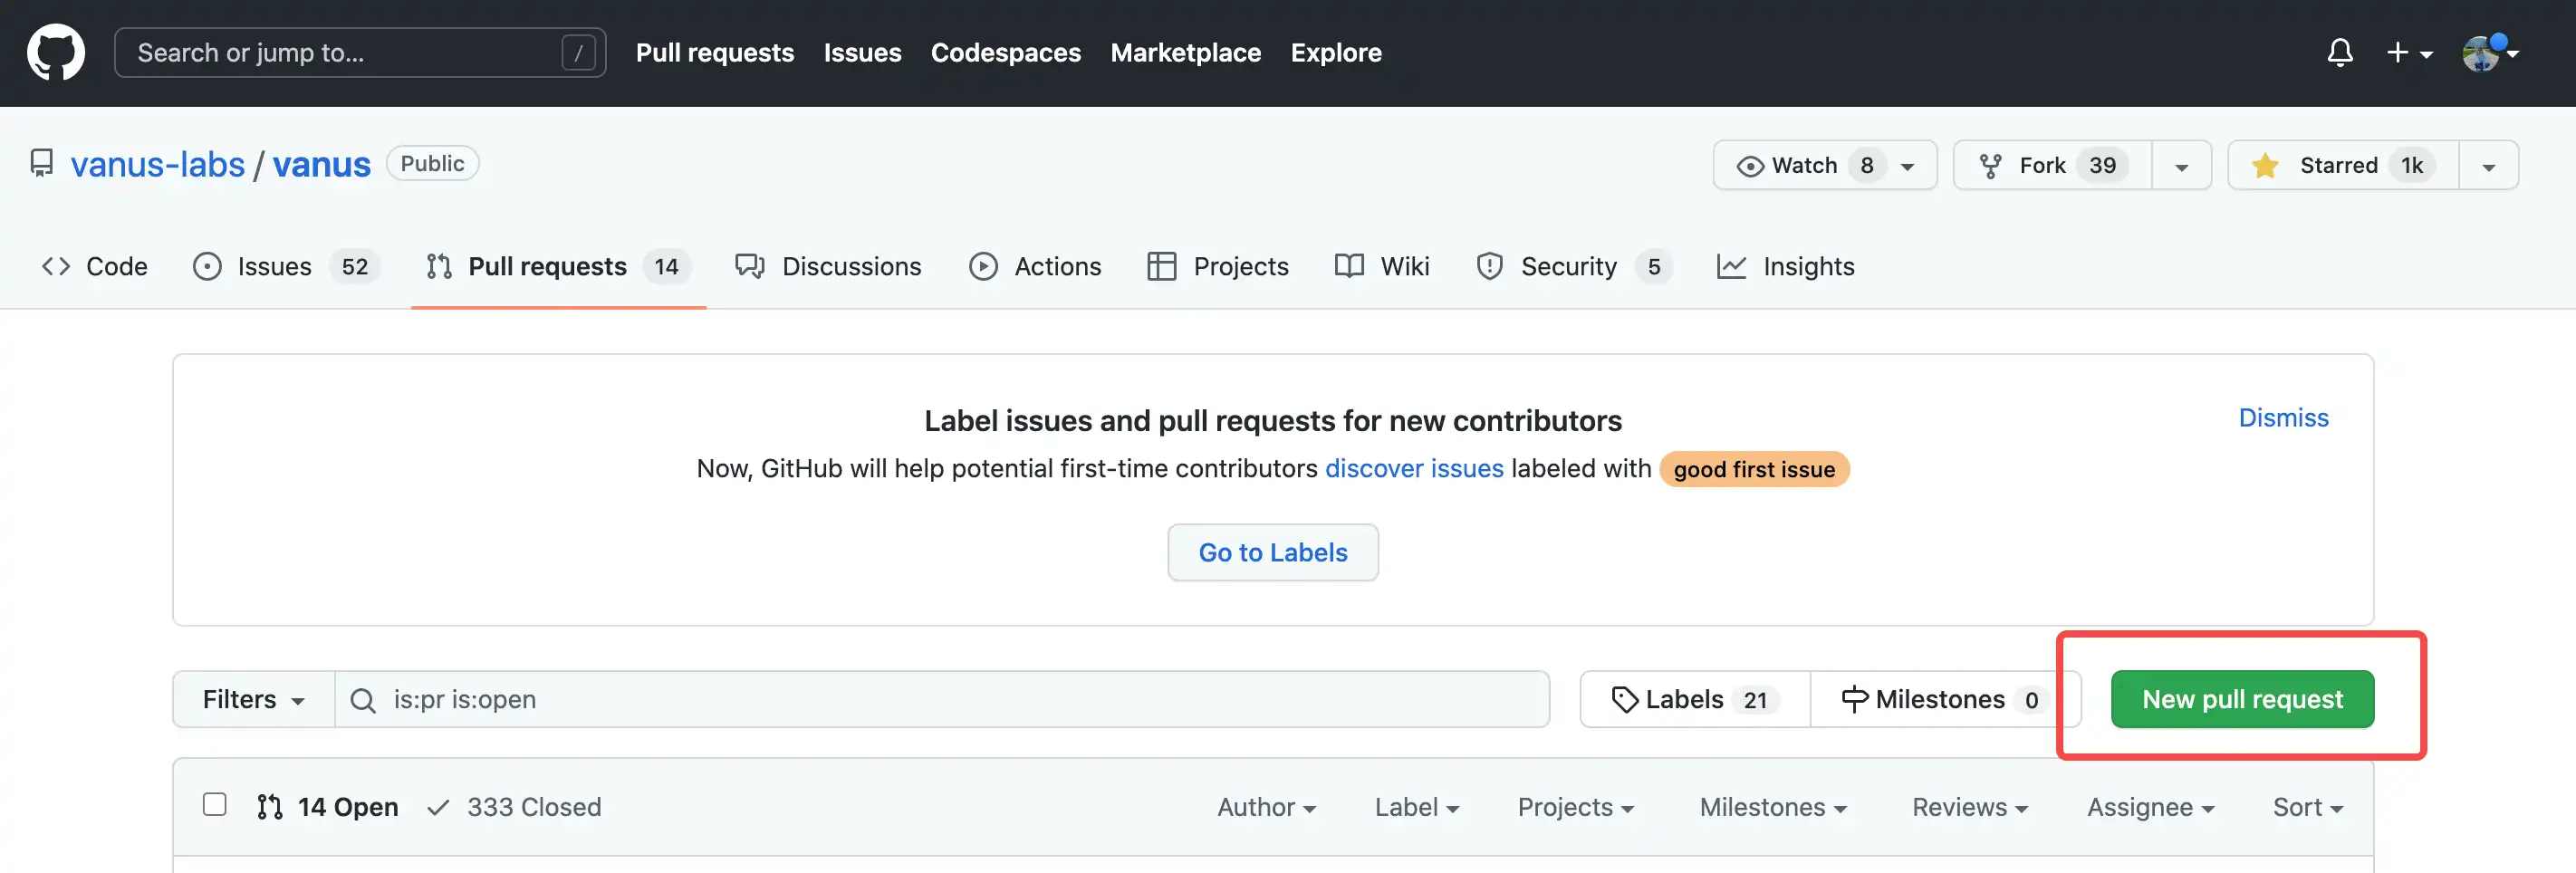The height and width of the screenshot is (873, 2576).
Task: Open the notifications bell
Action: pos(2339,52)
